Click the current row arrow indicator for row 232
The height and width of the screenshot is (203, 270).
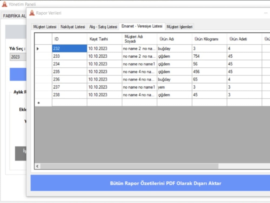coord(38,49)
